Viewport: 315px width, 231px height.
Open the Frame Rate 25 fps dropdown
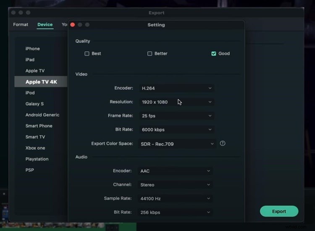[x=176, y=116]
